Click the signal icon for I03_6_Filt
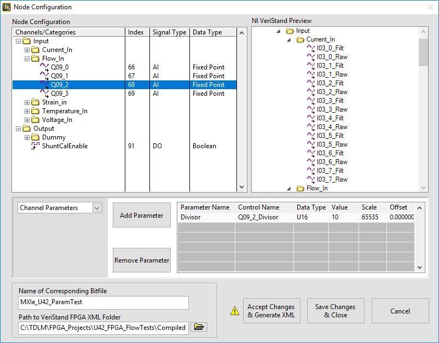439x343 pixels. pyautogui.click(x=311, y=153)
